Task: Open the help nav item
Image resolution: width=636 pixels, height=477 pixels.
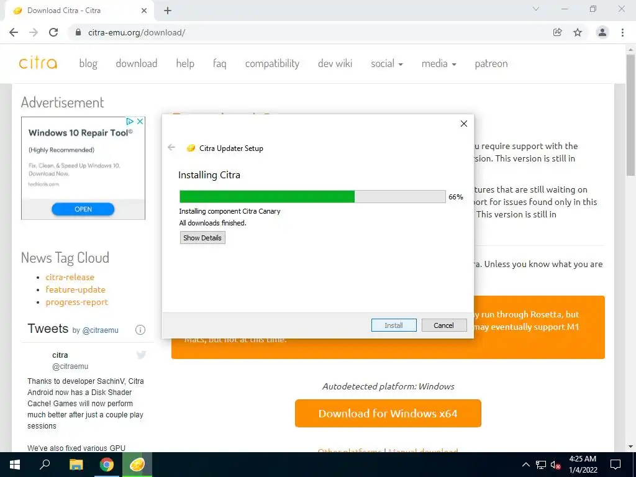Action: click(x=185, y=64)
